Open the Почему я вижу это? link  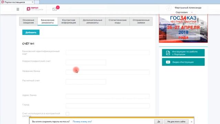click(x=82, y=122)
